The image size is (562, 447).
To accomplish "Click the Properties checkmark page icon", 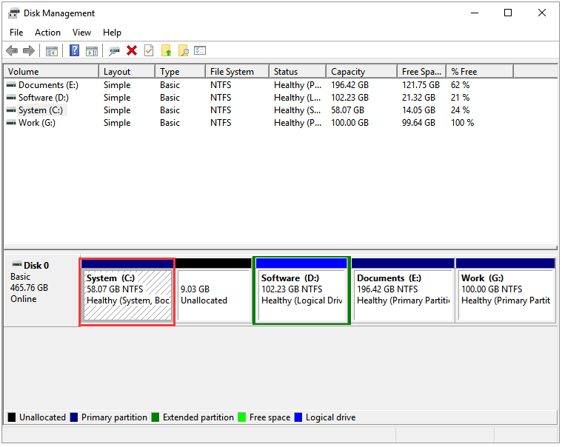I will (x=149, y=50).
